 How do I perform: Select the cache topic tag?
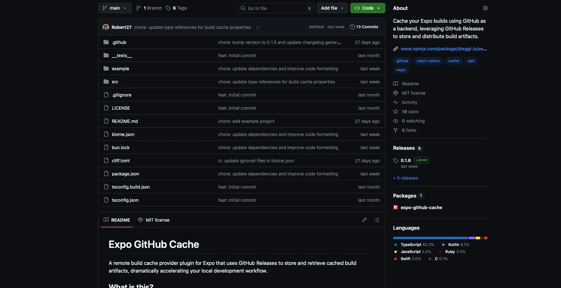click(x=454, y=61)
